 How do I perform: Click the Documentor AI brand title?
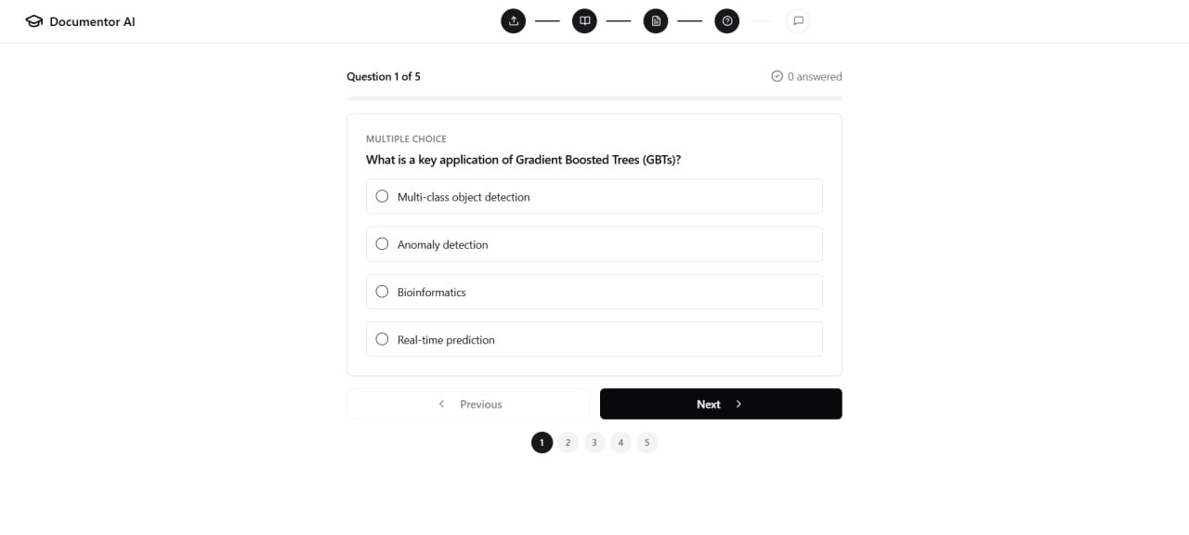coord(92,21)
